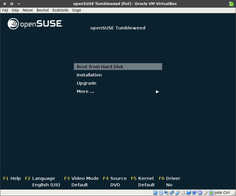Viewport: 236px width, 196px height.
Task: Select Boot from Hard Disk entry
Action: click(x=118, y=67)
